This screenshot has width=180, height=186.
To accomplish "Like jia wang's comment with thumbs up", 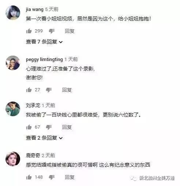I will [x=29, y=31].
